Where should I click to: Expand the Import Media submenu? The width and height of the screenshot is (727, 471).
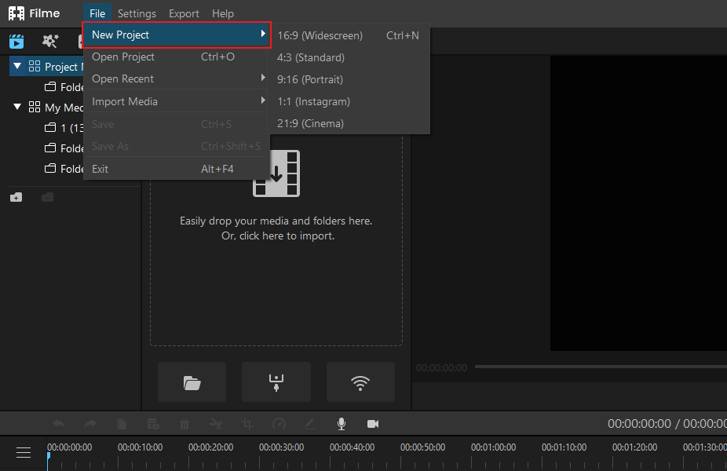tap(176, 101)
